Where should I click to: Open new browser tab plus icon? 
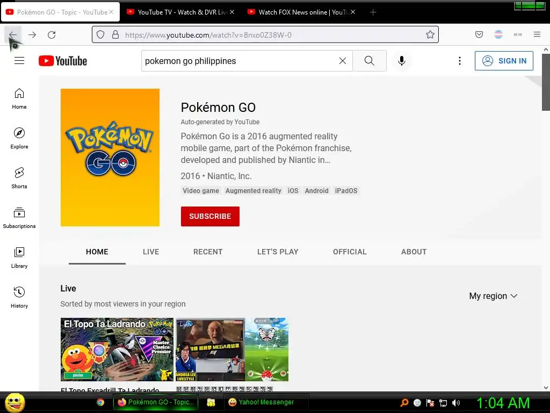(373, 12)
